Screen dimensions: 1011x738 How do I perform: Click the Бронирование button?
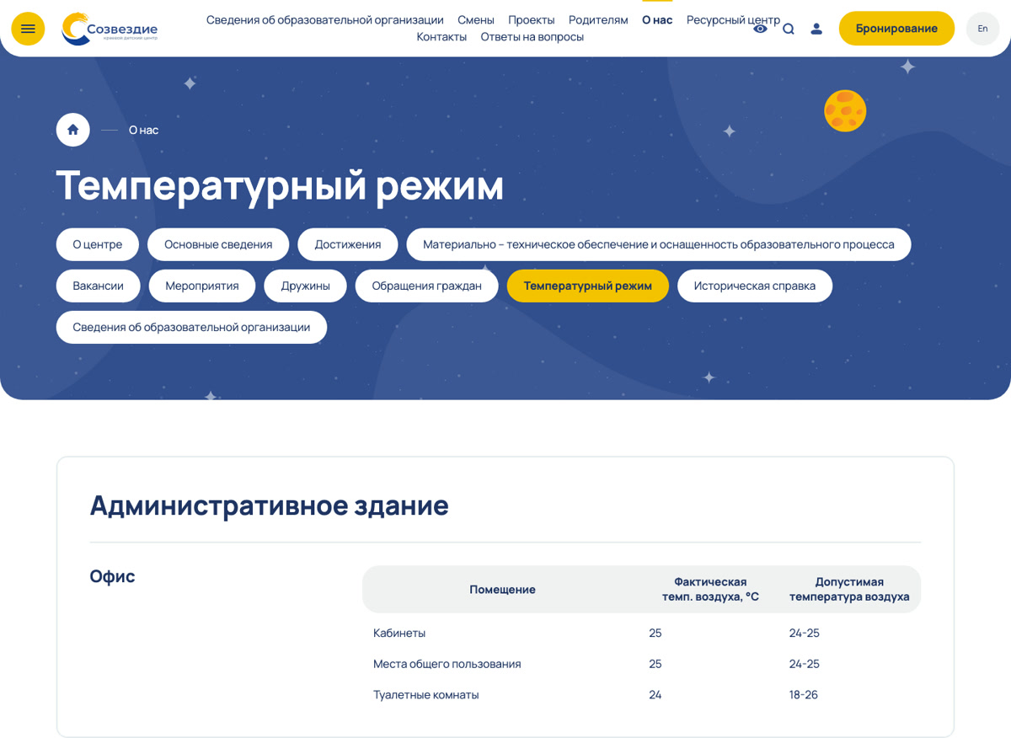coord(896,29)
